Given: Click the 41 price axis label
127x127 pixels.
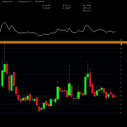Looking at the screenshot, I should [x=121, y=100].
